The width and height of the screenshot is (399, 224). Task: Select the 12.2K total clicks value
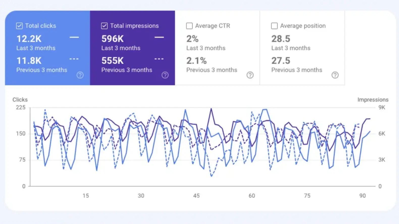tap(29, 39)
